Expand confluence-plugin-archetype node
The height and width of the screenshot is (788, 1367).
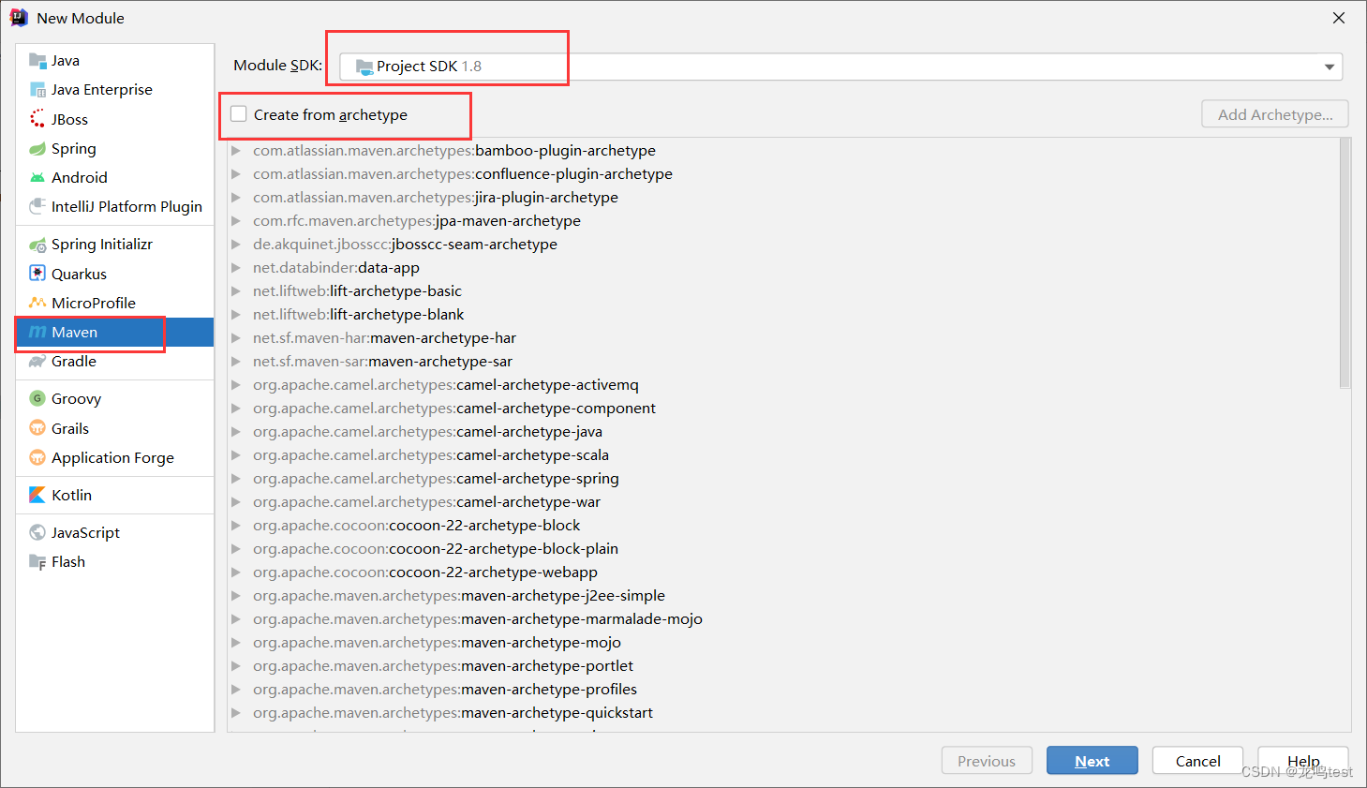click(236, 174)
